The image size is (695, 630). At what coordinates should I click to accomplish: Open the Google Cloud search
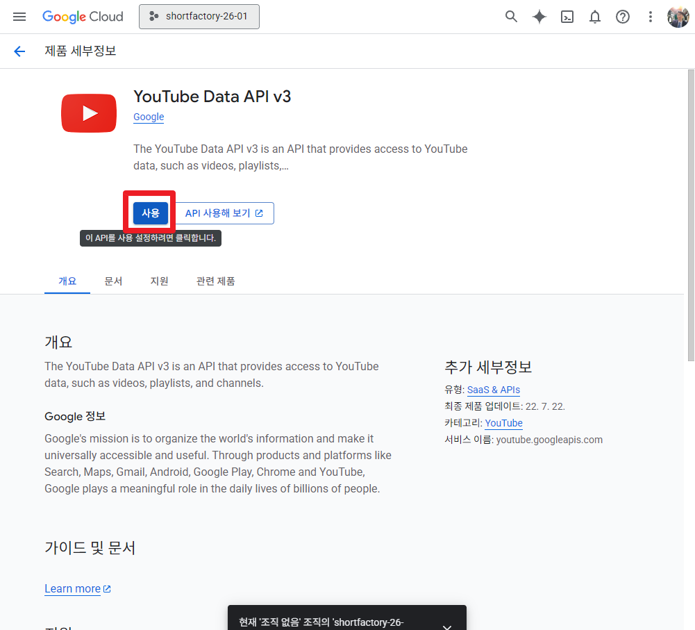point(511,16)
